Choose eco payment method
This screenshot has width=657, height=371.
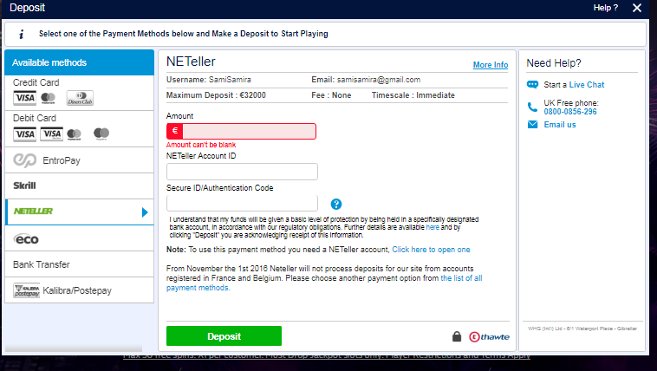tap(79, 238)
